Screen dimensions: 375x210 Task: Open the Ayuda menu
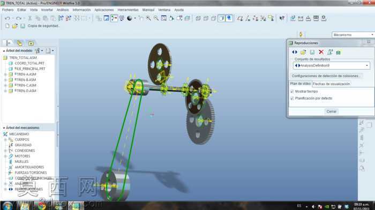pos(179,10)
